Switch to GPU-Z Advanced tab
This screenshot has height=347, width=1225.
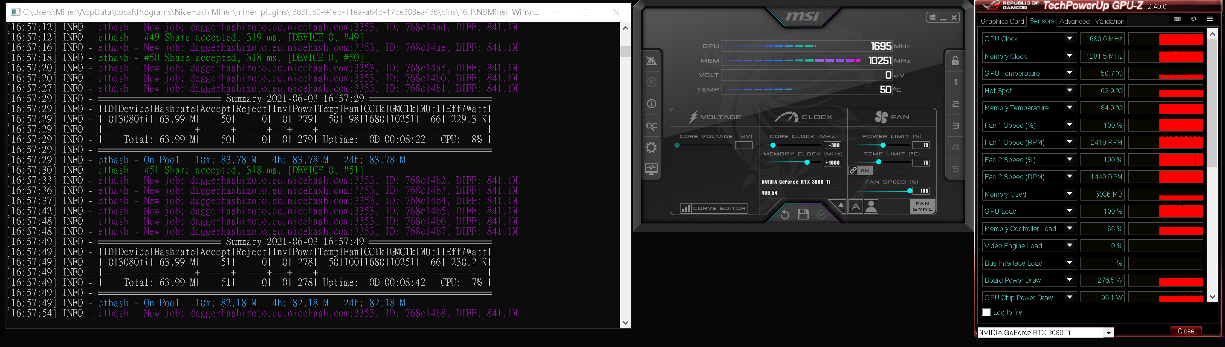click(x=1074, y=21)
